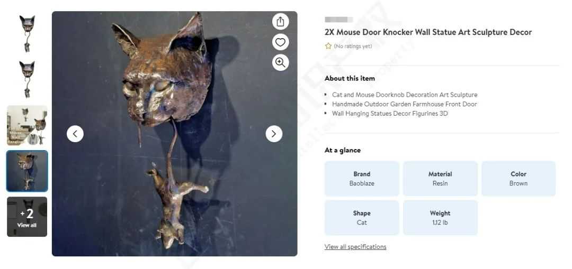Open the +2 View all thumbnail
Screen dimensions: 572x269
pyautogui.click(x=27, y=217)
